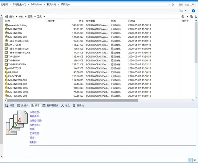Navigate to 此电脑 in breadcrumb
Image resolution: width=198 pixels, height=163 pixels.
(x=4, y=5)
